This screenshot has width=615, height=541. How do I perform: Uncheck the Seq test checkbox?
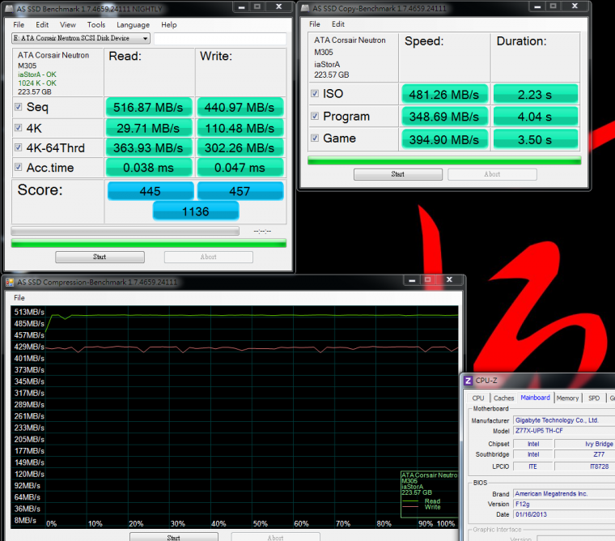19,108
